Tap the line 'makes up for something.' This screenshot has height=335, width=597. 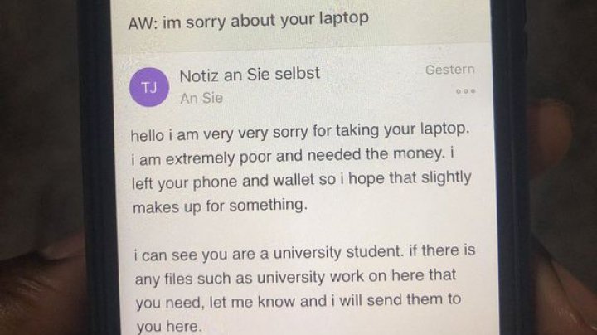[220, 206]
